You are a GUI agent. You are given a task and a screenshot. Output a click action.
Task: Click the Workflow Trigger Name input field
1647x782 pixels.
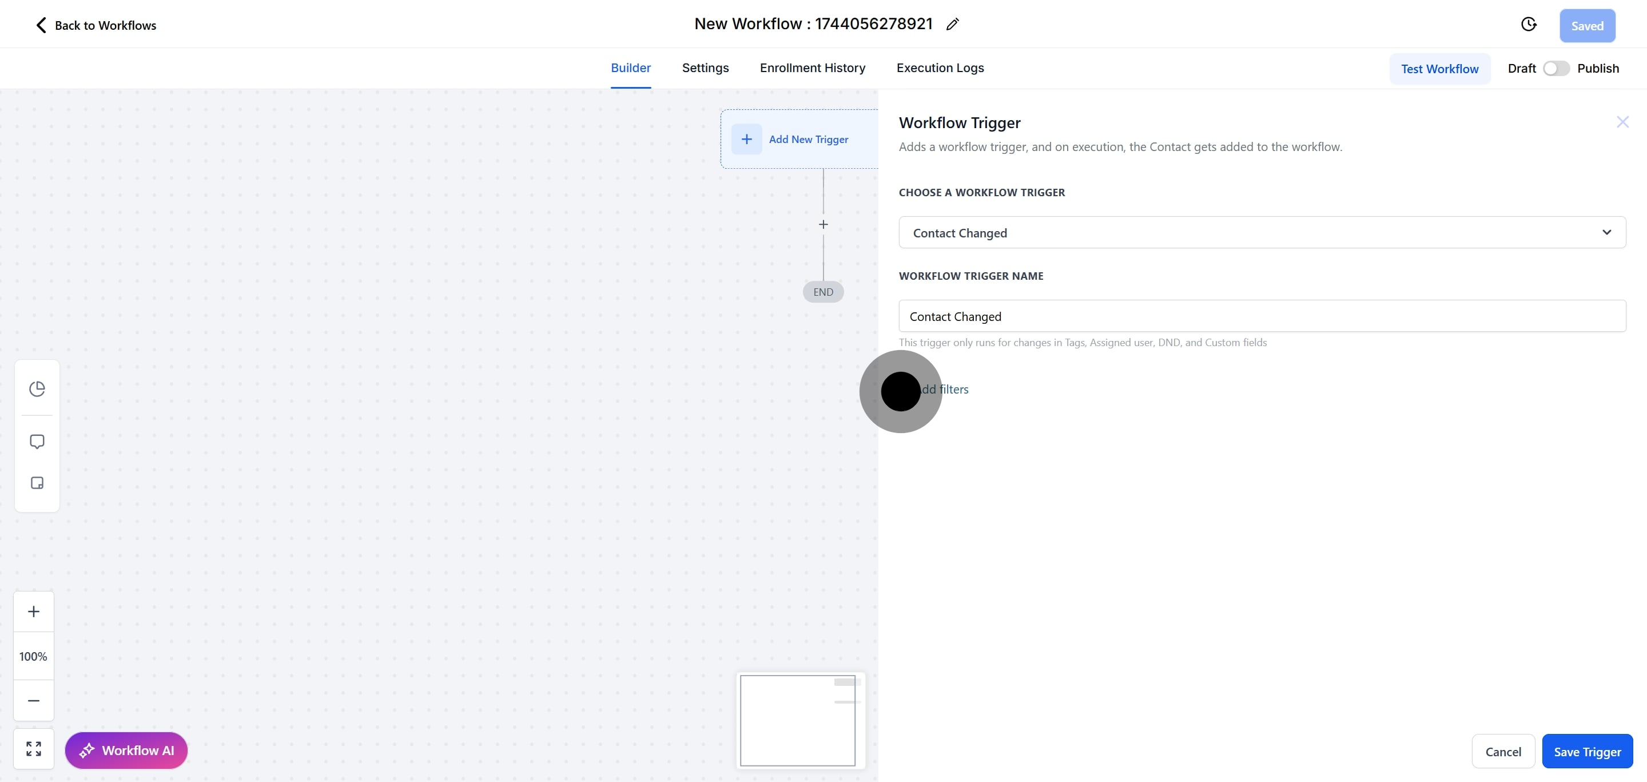pos(1262,316)
